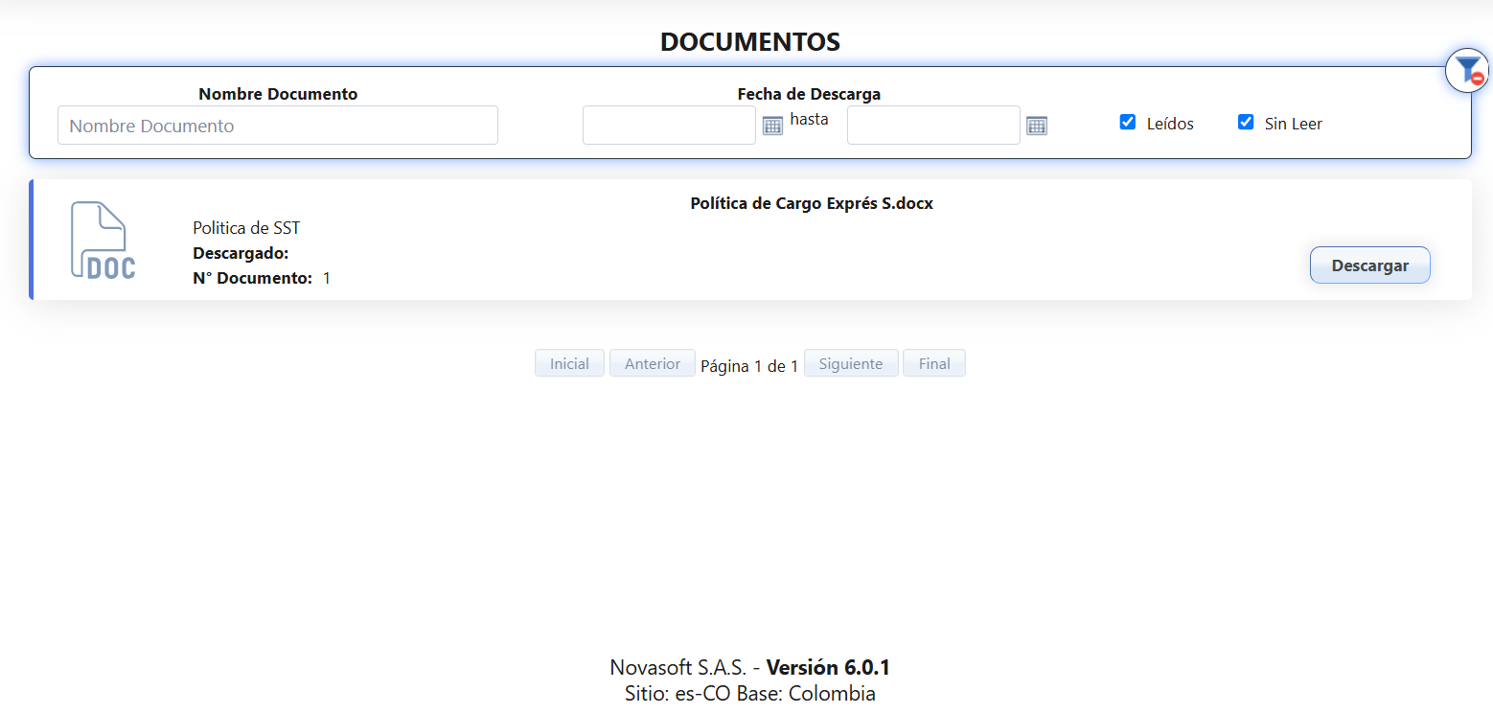Go to the Anterior page

653,364
